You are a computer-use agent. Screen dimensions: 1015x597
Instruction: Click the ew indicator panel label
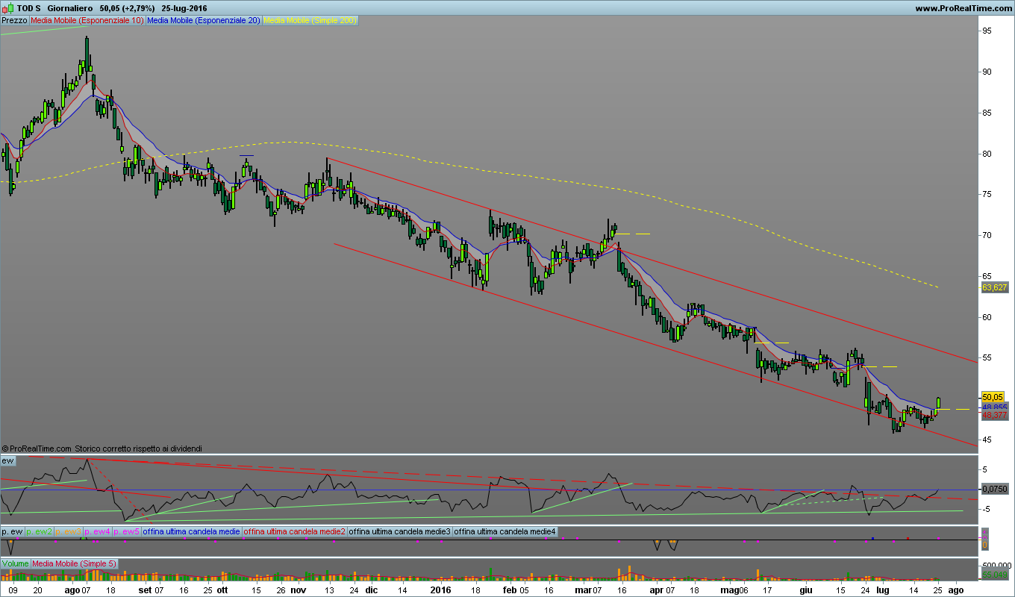(x=8, y=460)
